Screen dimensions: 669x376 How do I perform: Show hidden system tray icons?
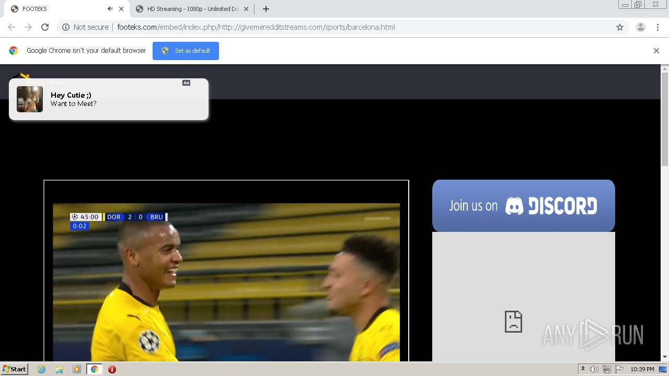click(583, 369)
